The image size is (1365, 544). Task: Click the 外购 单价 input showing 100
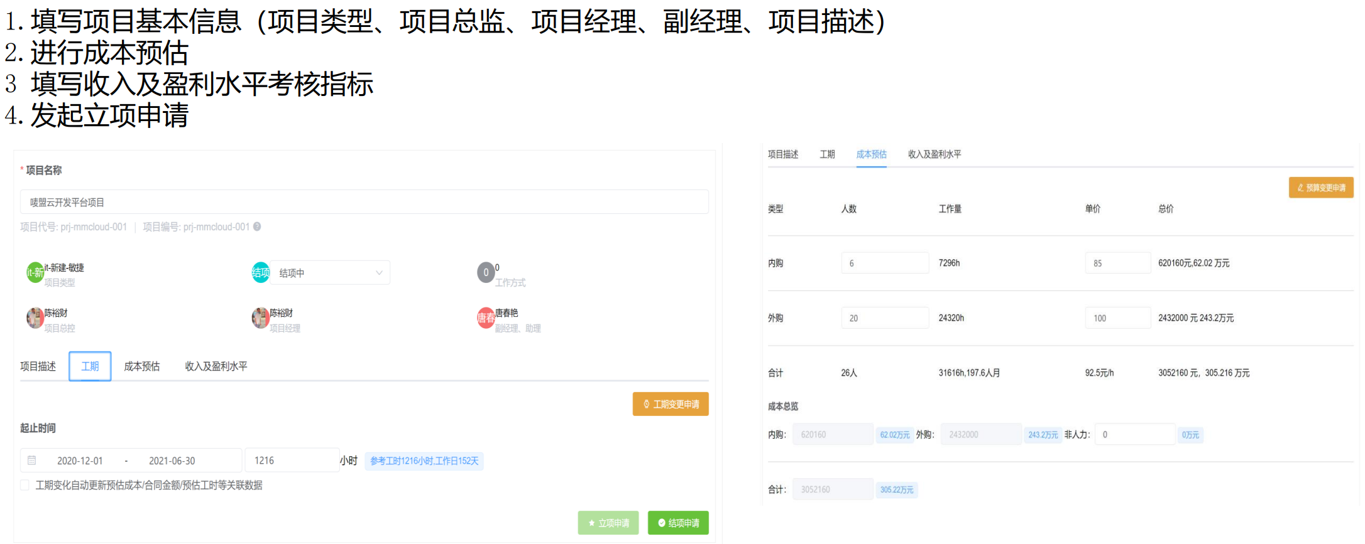pyautogui.click(x=1117, y=318)
